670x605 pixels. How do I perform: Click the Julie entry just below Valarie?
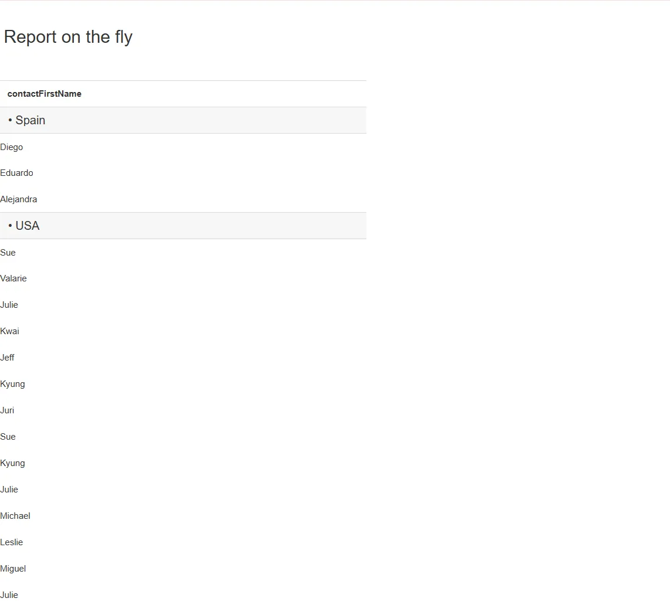click(x=9, y=305)
